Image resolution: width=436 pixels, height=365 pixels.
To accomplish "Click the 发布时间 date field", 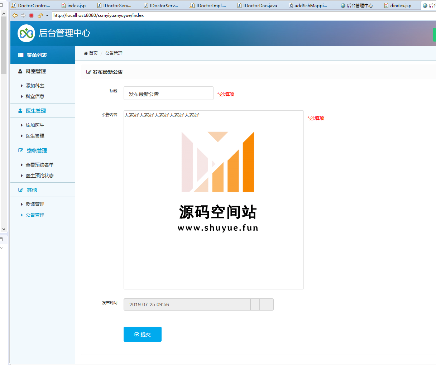I will coord(187,304).
